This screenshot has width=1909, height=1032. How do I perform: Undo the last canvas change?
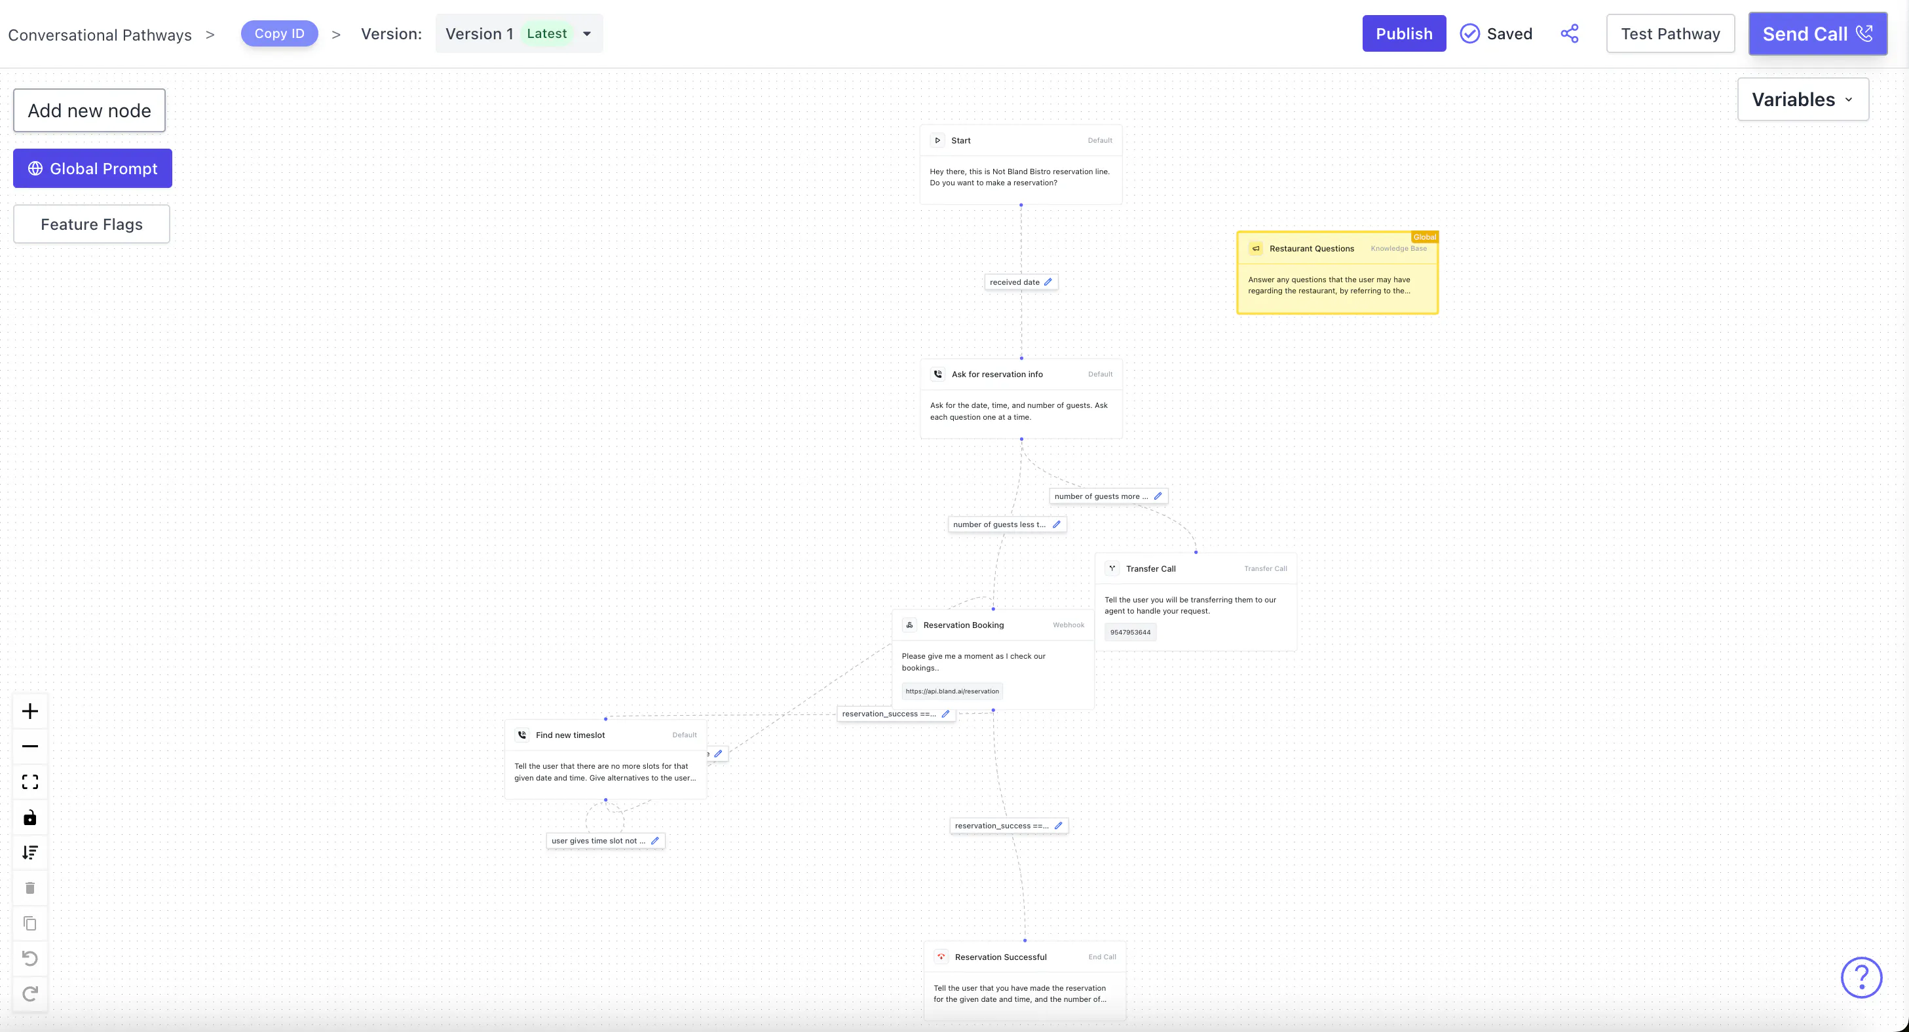pos(29,958)
